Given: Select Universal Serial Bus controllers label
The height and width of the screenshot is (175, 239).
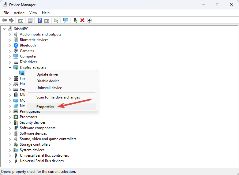Looking at the screenshot, I should coord(44,155).
